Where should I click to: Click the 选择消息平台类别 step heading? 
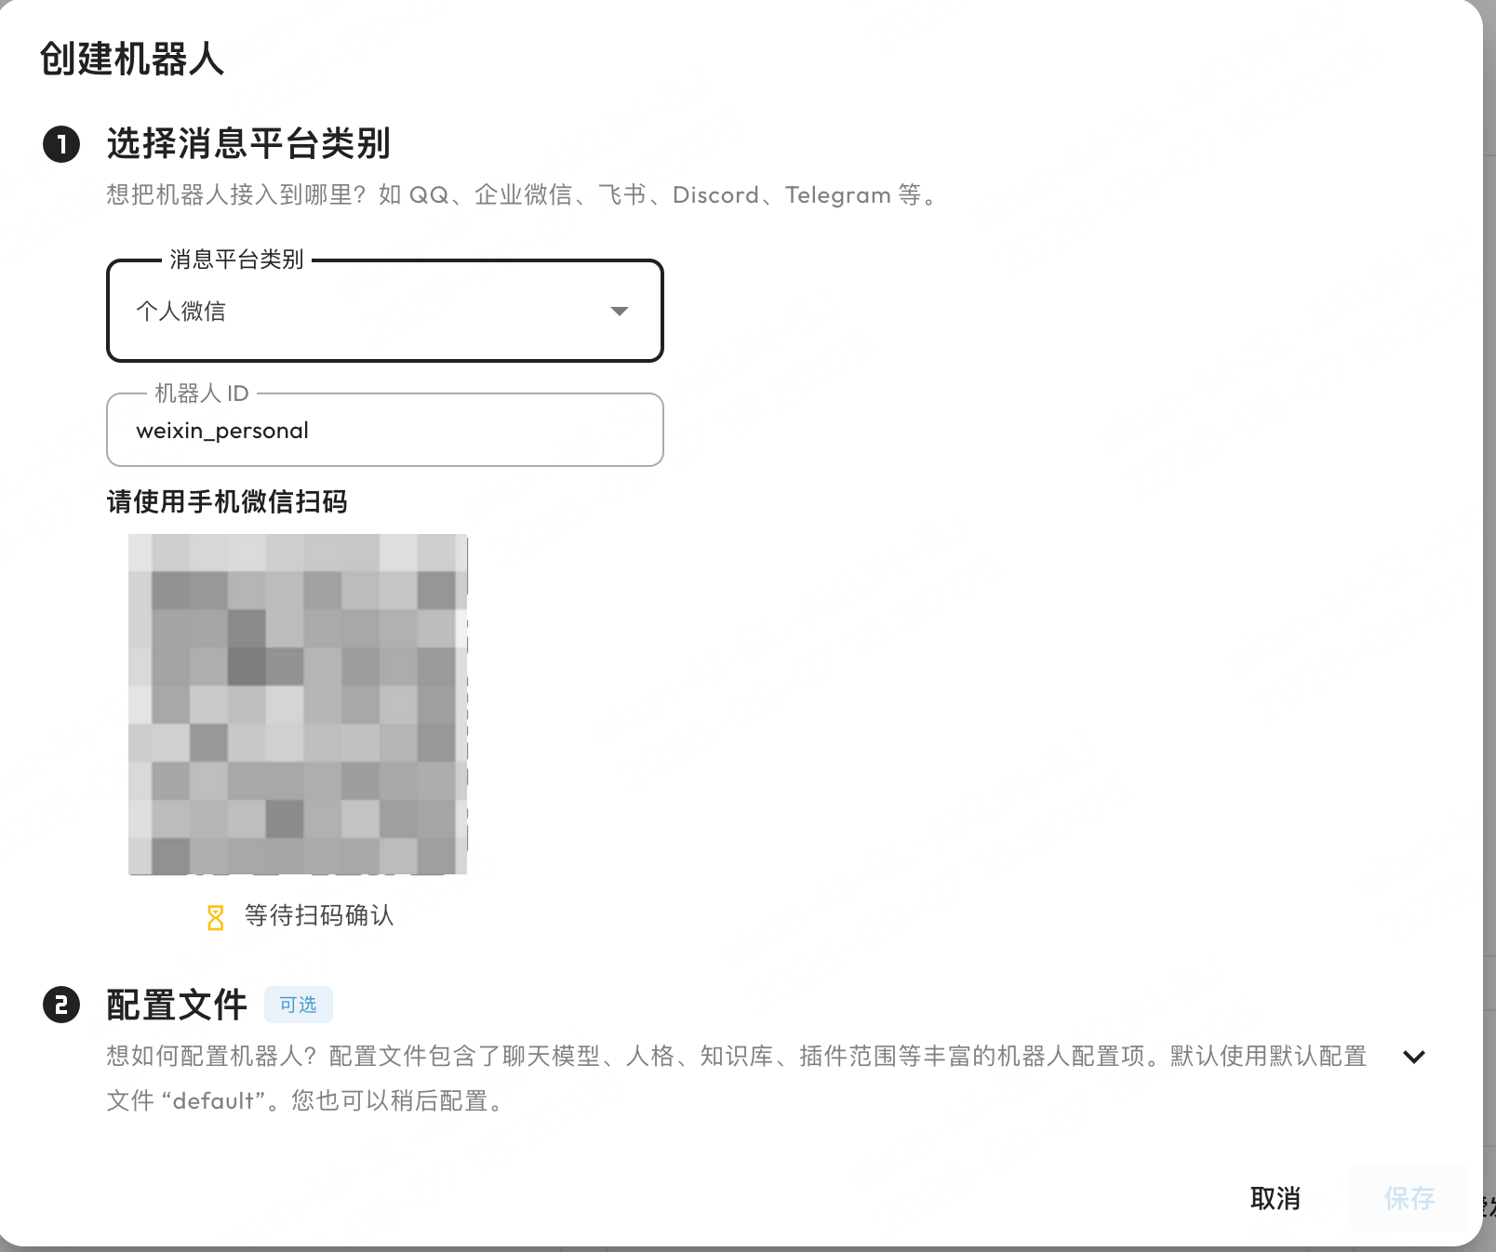[248, 144]
